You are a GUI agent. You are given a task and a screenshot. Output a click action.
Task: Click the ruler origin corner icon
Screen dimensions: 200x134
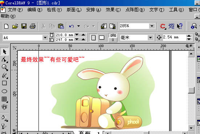click(15, 48)
